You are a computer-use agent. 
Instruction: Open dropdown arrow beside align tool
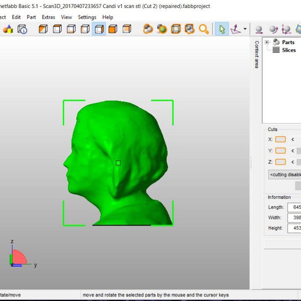245,29
